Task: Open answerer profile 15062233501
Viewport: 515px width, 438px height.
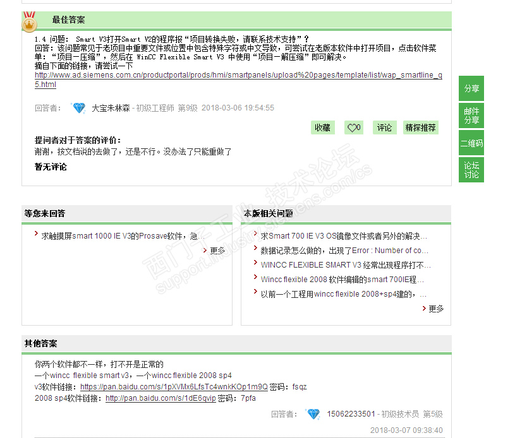Action: [351, 414]
